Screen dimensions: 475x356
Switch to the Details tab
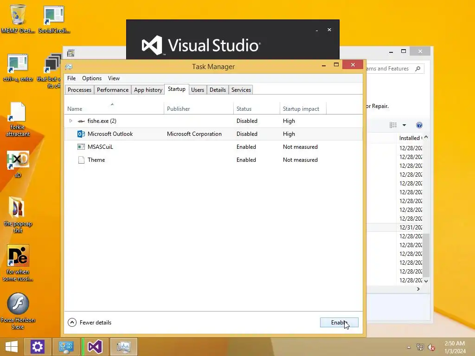click(x=218, y=90)
